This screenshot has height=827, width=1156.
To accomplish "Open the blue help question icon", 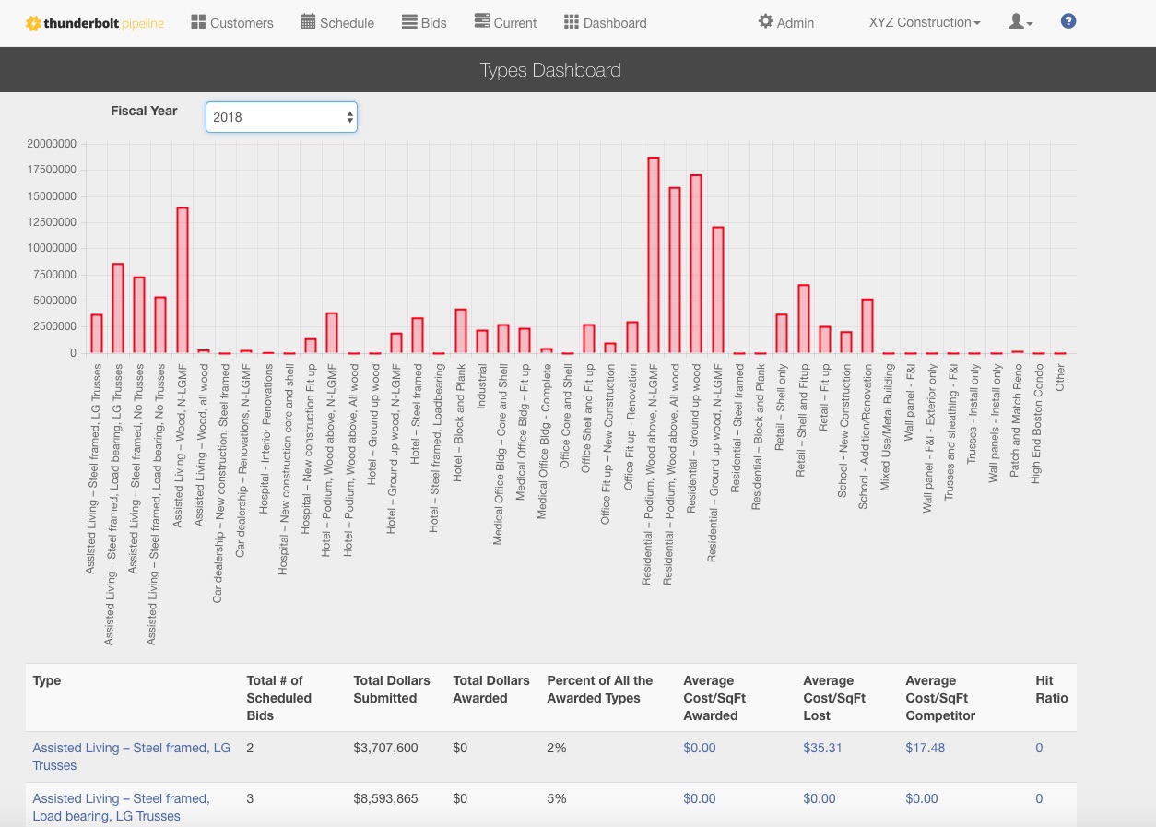I will coord(1068,22).
